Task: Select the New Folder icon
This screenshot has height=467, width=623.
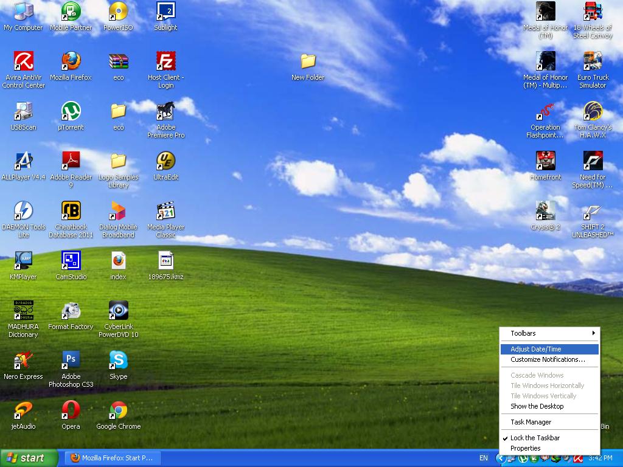Action: tap(308, 66)
